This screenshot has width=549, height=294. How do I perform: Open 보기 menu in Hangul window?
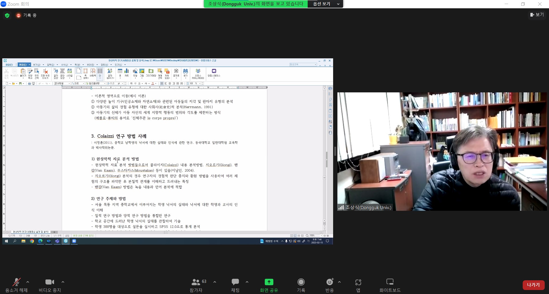(x=37, y=65)
